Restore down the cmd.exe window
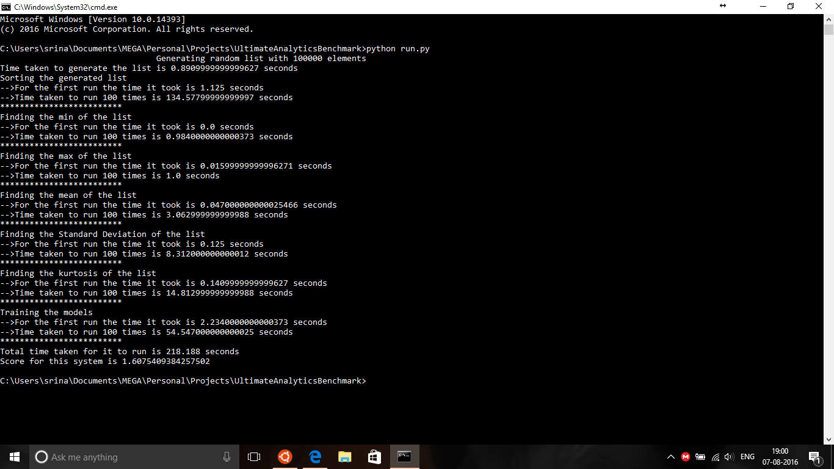The height and width of the screenshot is (469, 834). (791, 7)
